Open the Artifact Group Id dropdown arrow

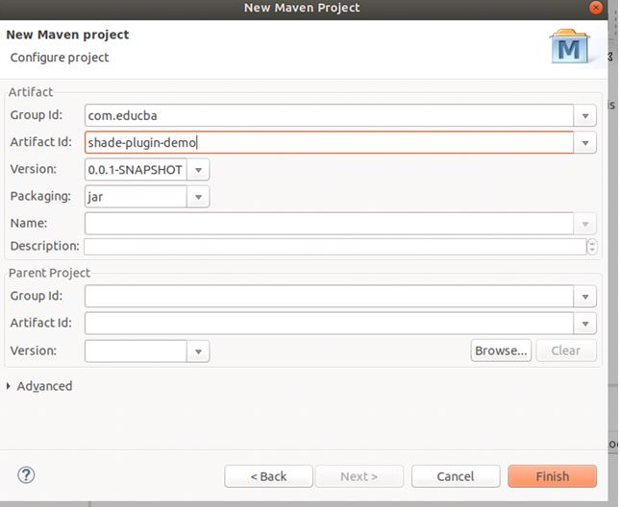pyautogui.click(x=585, y=115)
